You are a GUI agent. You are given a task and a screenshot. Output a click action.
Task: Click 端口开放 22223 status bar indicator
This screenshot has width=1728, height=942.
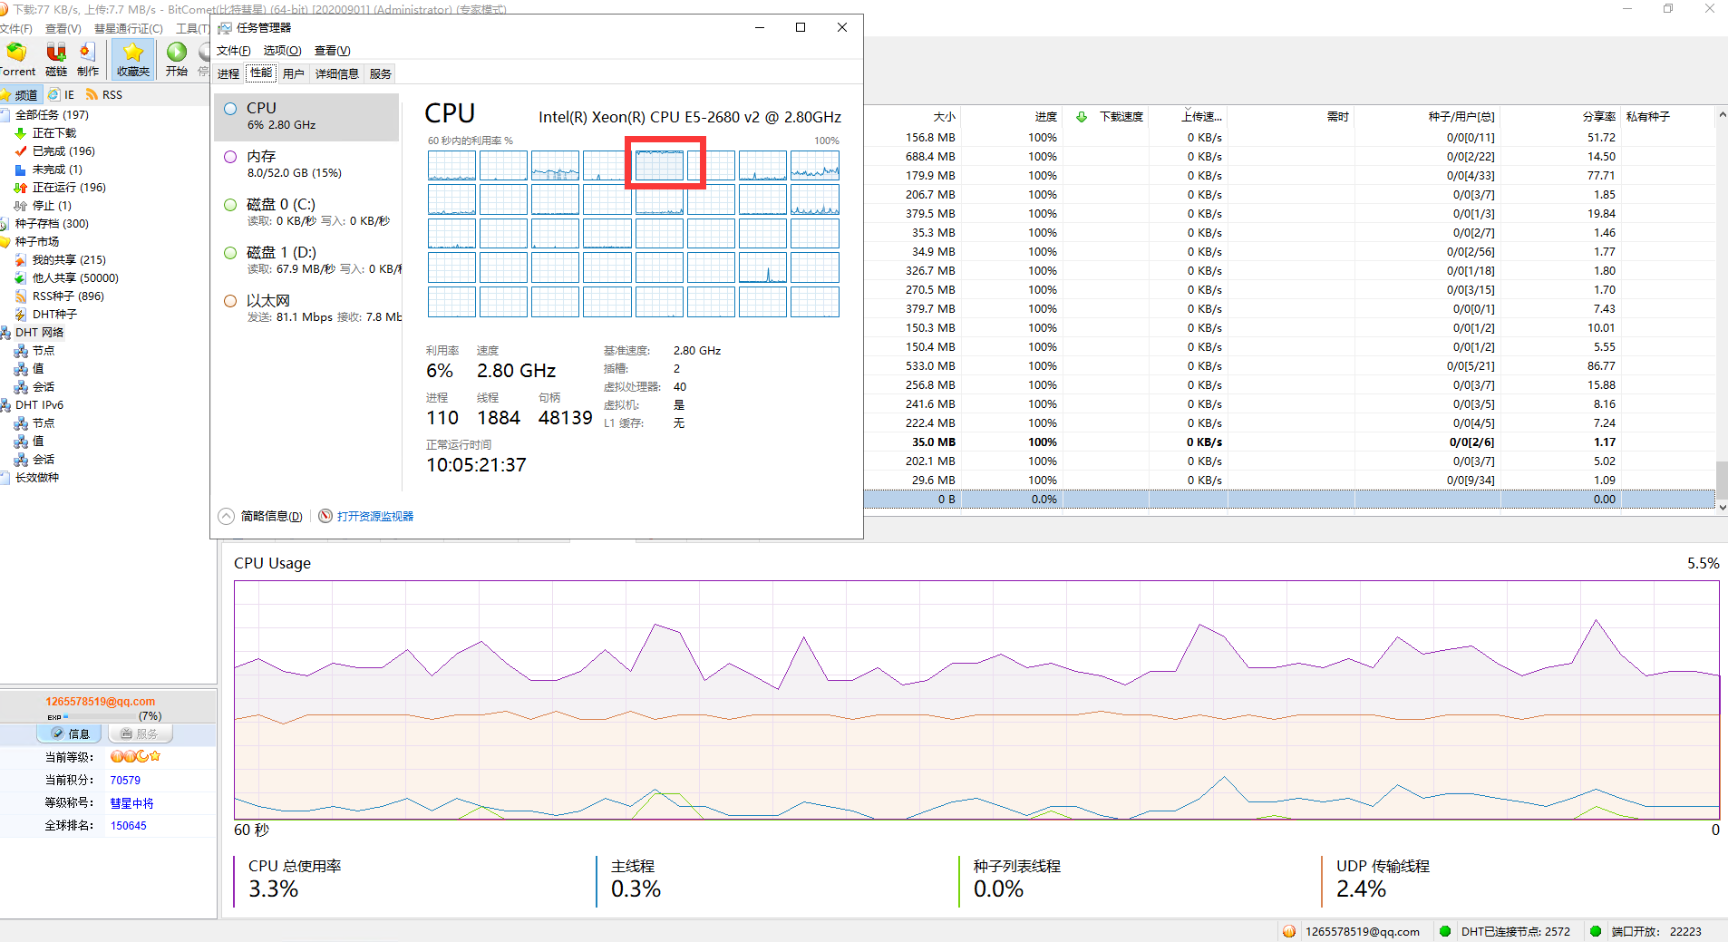(1646, 931)
